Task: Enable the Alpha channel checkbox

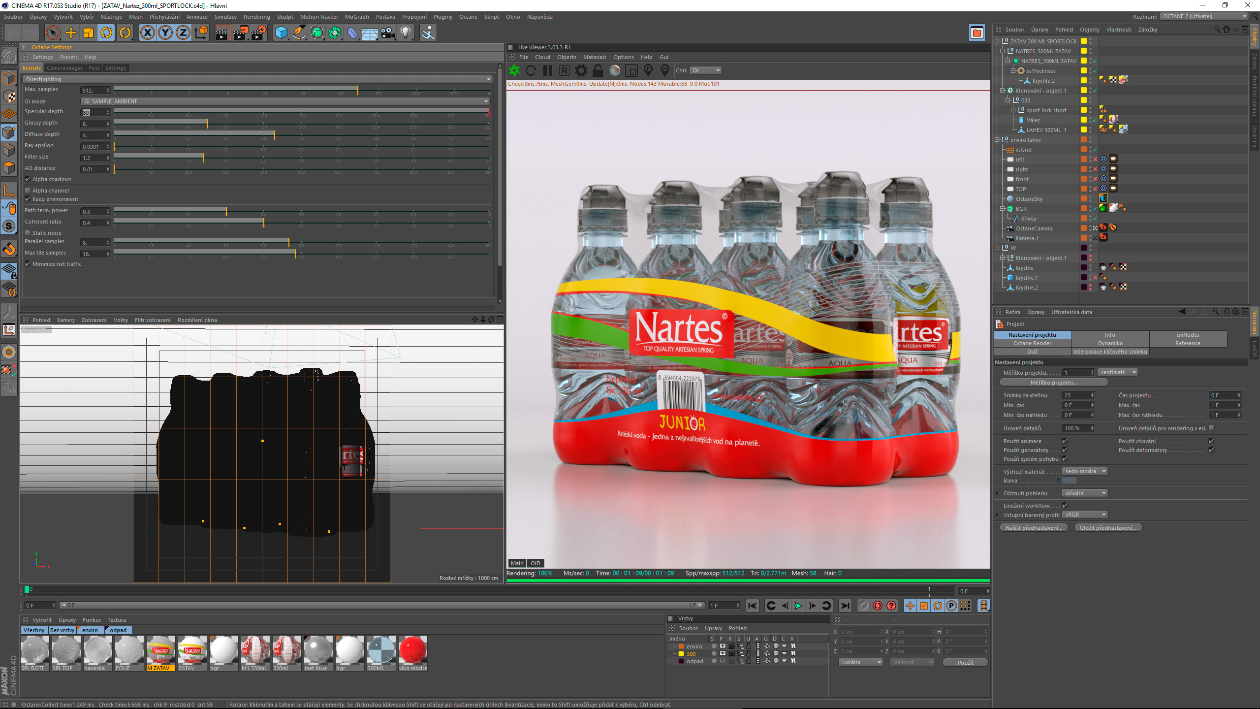Action: pyautogui.click(x=29, y=191)
